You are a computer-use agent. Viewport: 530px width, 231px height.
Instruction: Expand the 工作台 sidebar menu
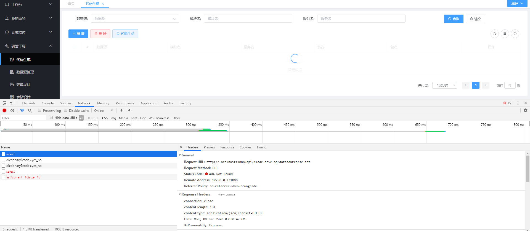point(51,4)
